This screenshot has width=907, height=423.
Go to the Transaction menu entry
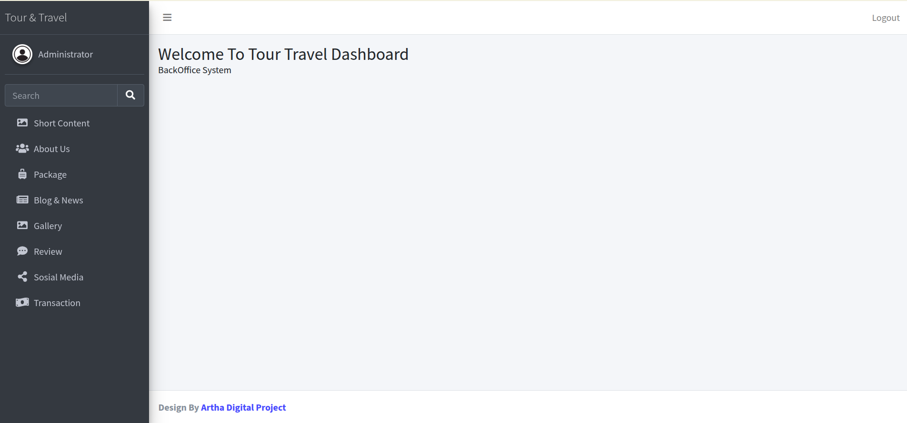click(57, 303)
